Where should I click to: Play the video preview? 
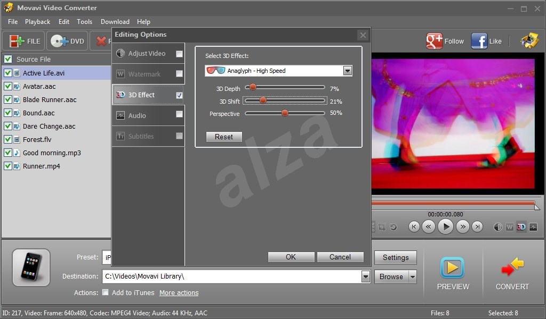[445, 226]
